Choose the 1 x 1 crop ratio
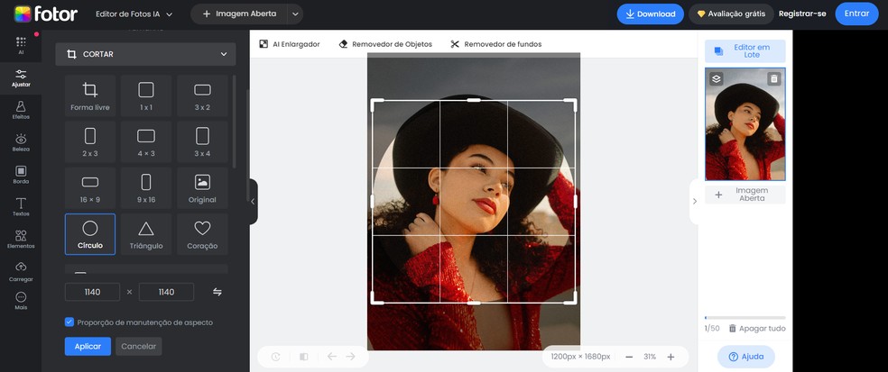888x372 pixels. [146, 95]
